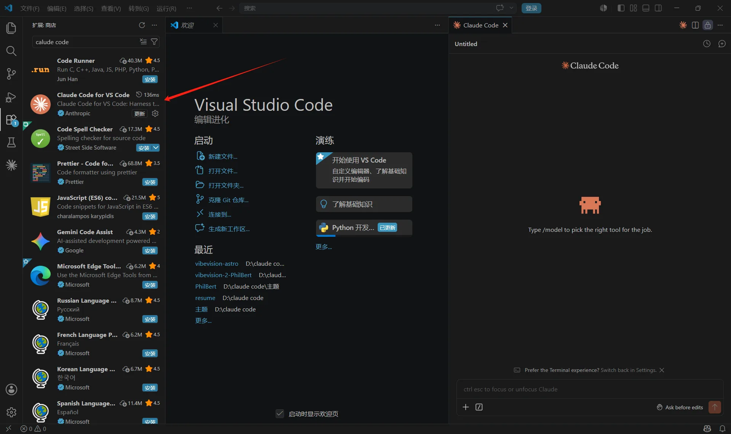Click the Claude spark icon in editor toolbar
The height and width of the screenshot is (434, 731).
[683, 25]
